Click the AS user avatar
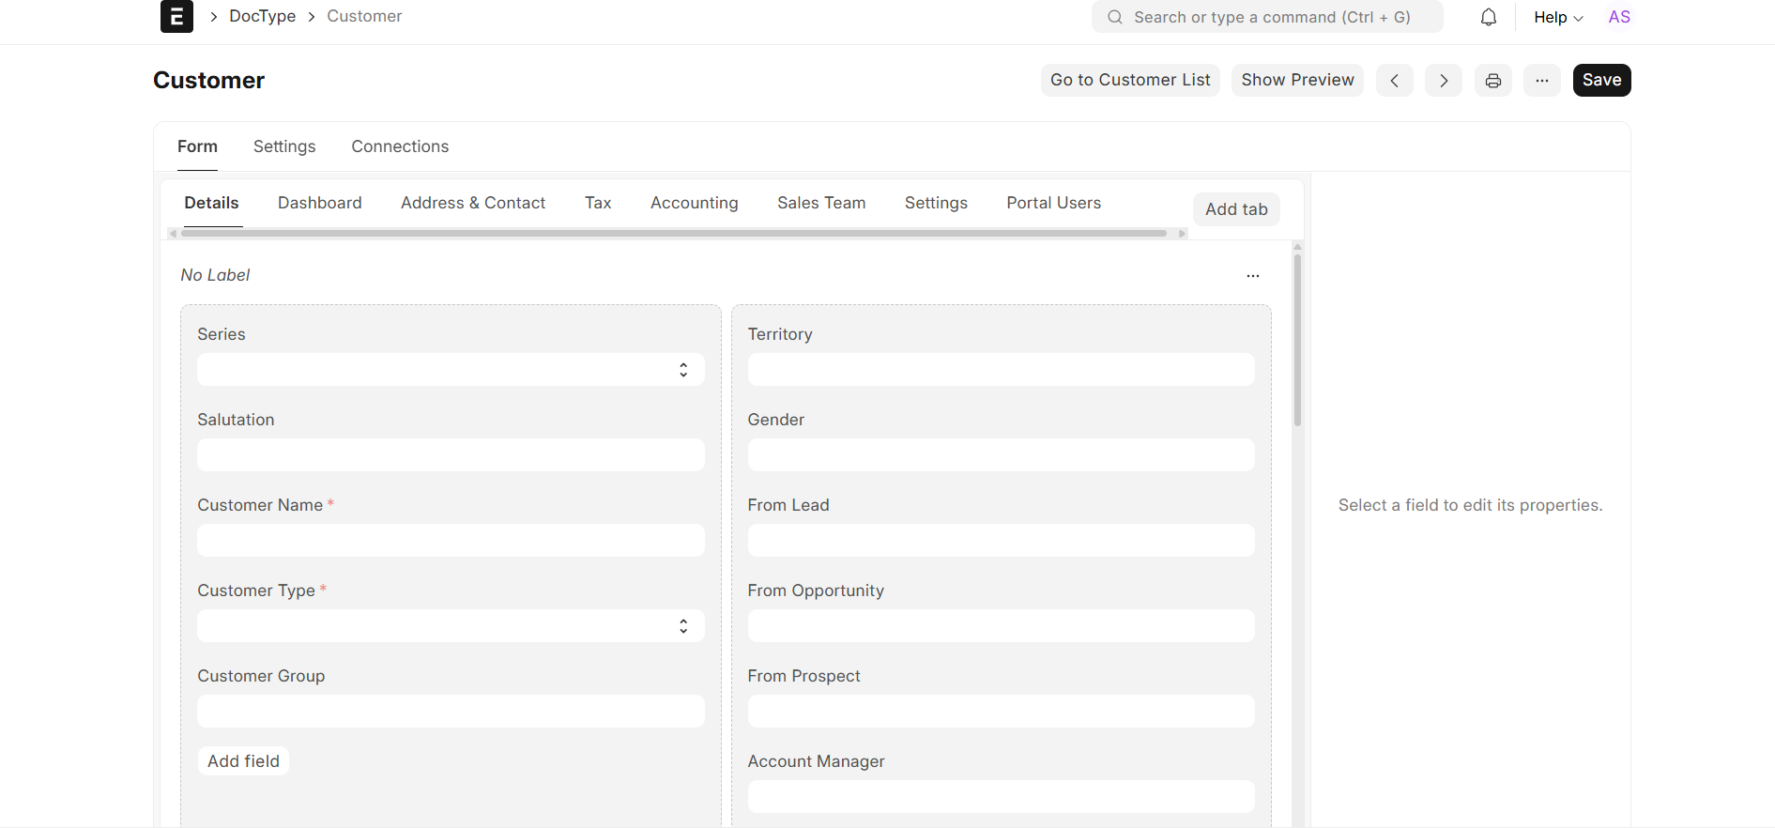Screen dimensions: 1775x828 [x=1618, y=17]
